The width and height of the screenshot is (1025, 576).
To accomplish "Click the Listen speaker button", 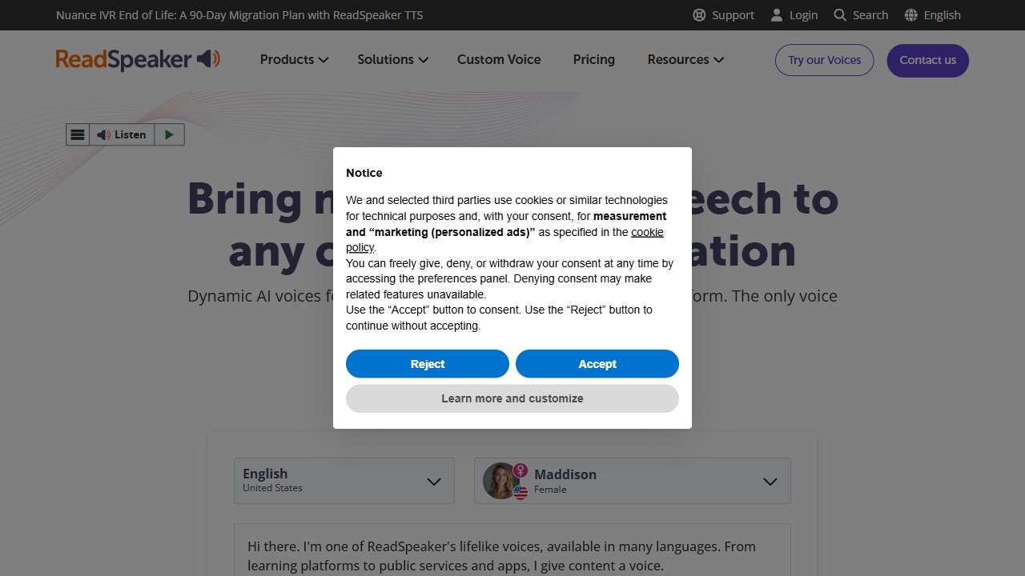I will coord(122,134).
